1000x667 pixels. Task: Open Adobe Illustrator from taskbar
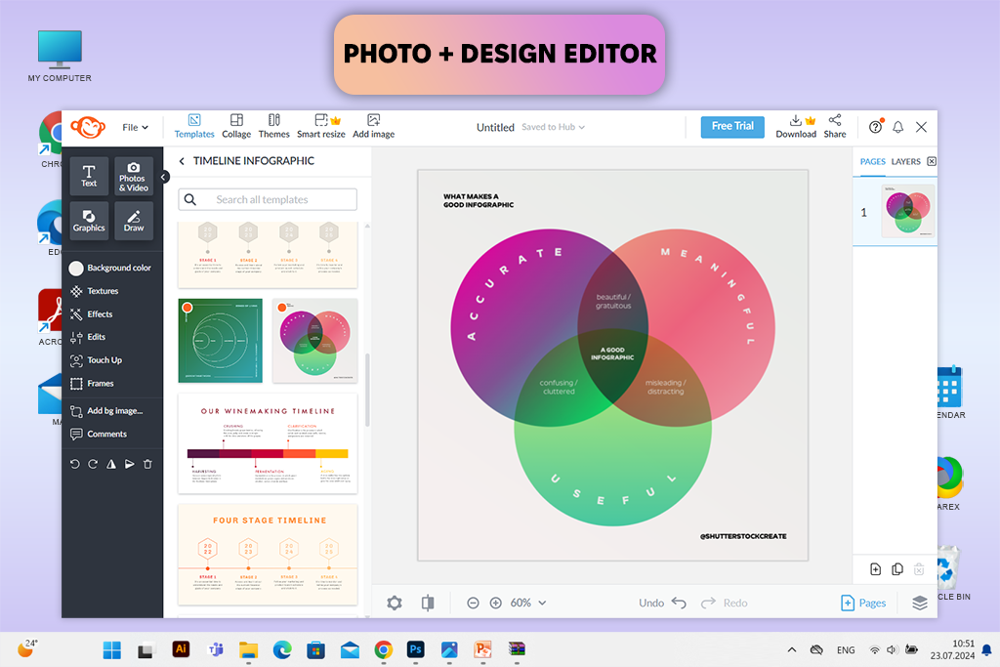click(x=181, y=649)
